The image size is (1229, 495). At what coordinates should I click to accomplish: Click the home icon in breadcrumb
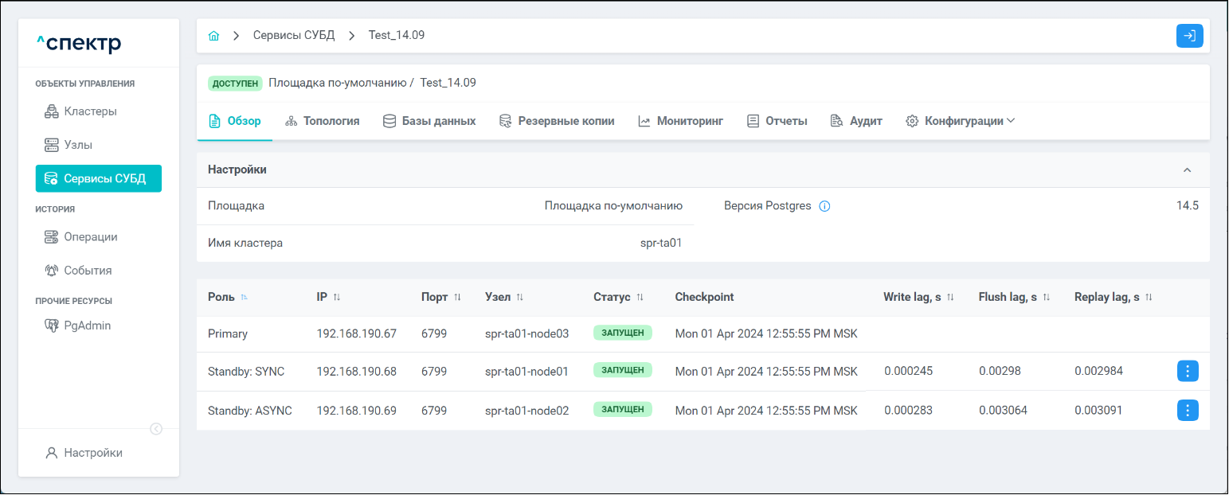[x=213, y=36]
